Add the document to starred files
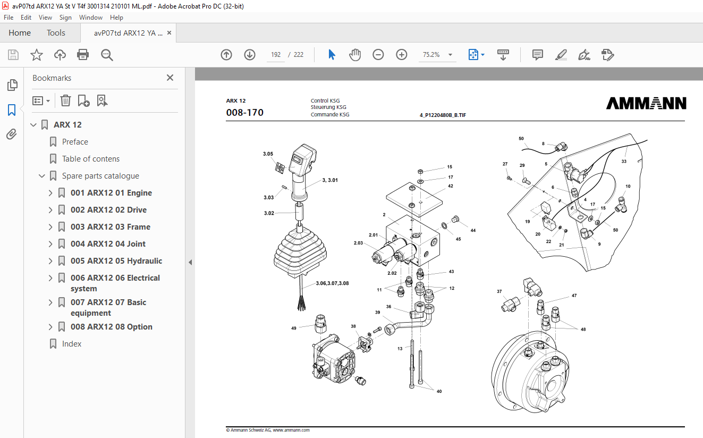 pos(37,55)
